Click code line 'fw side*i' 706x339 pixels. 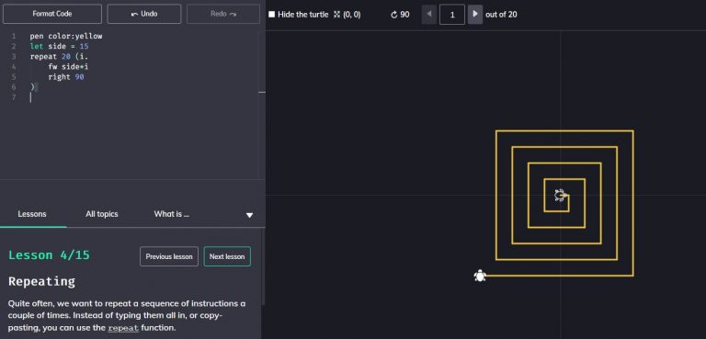68,67
